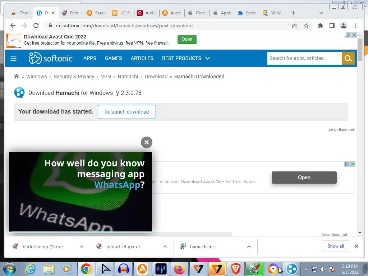Open the Softonic hamburger menu
The width and height of the screenshot is (368, 276).
13,58
